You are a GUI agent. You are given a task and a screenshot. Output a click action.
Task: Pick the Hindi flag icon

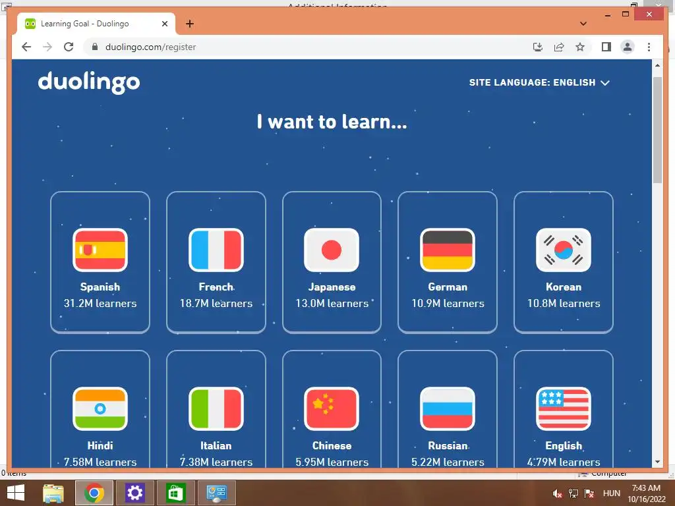point(100,408)
